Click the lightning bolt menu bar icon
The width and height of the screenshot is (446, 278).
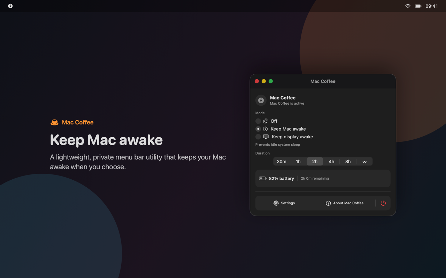[x=10, y=6]
